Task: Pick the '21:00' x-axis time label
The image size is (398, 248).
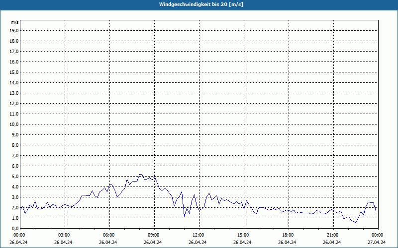Action: [x=333, y=235]
